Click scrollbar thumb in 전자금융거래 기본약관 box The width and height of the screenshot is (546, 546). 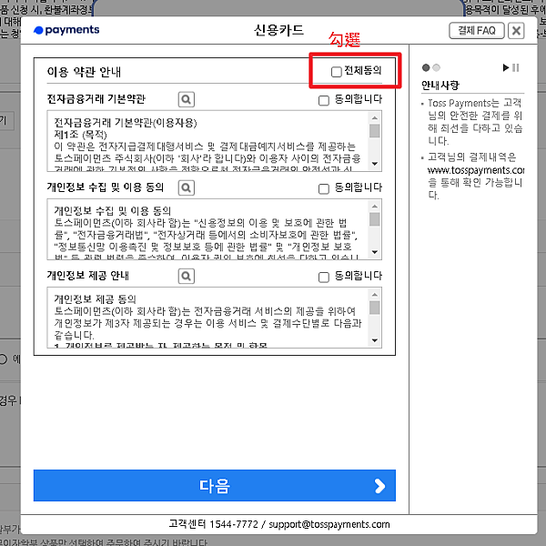tap(374, 131)
